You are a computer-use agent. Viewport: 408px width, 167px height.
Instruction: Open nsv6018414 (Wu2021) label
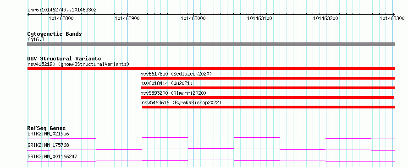click(x=166, y=83)
